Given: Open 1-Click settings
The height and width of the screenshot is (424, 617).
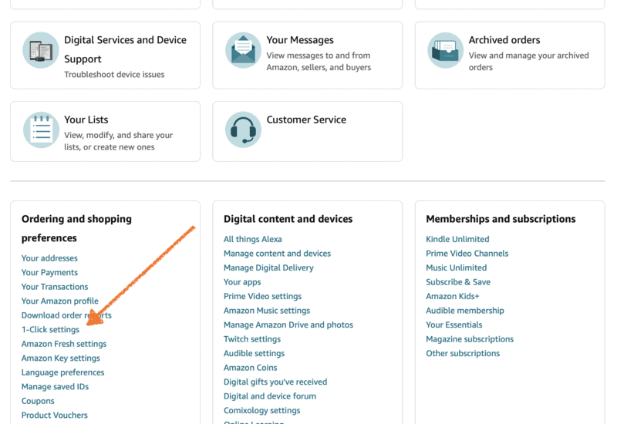Looking at the screenshot, I should click(x=50, y=330).
